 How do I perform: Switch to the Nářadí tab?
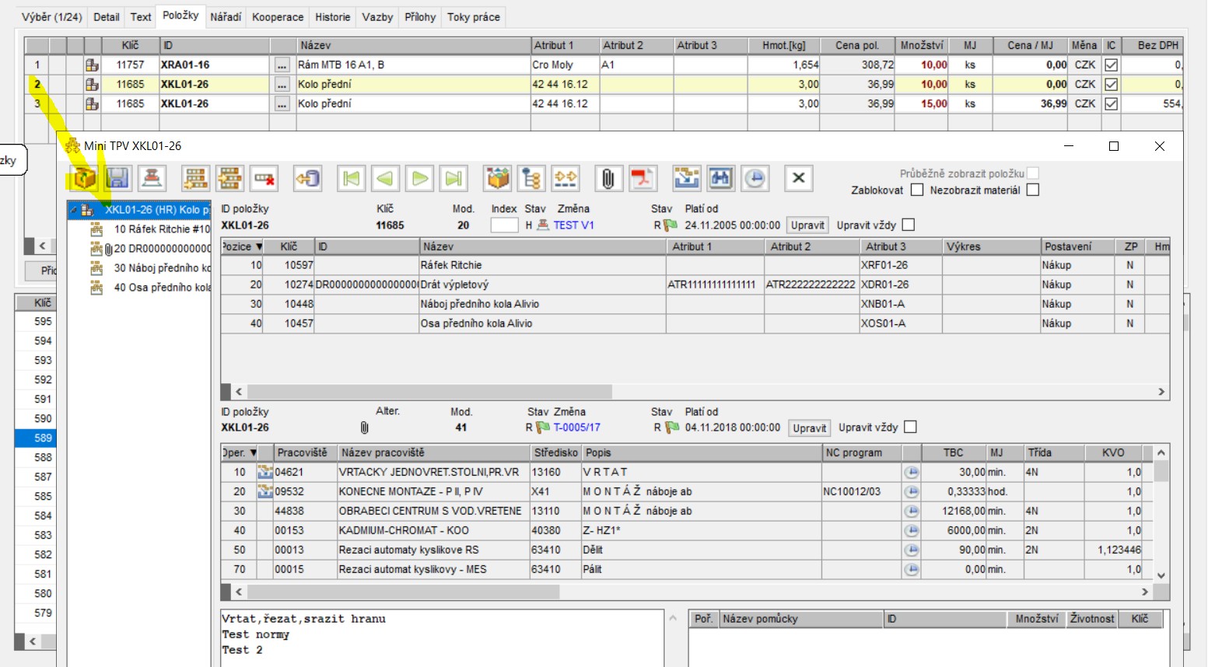pyautogui.click(x=226, y=17)
